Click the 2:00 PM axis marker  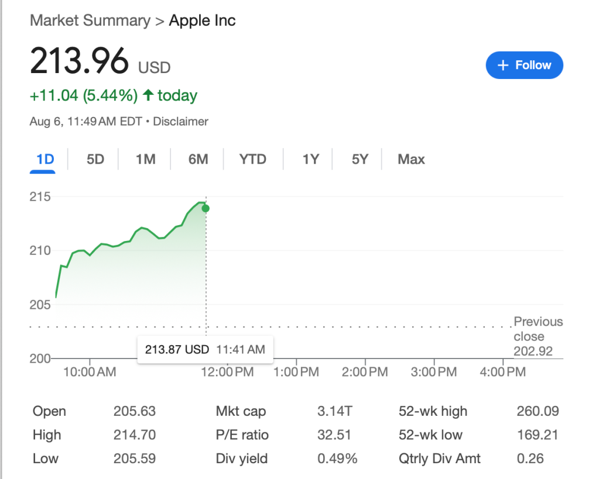pyautogui.click(x=365, y=371)
